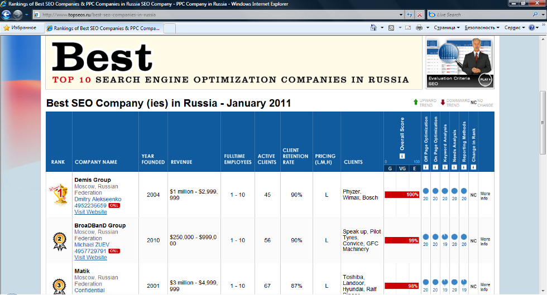
Task: Click the Confidential link under Matik
Action: (x=89, y=290)
